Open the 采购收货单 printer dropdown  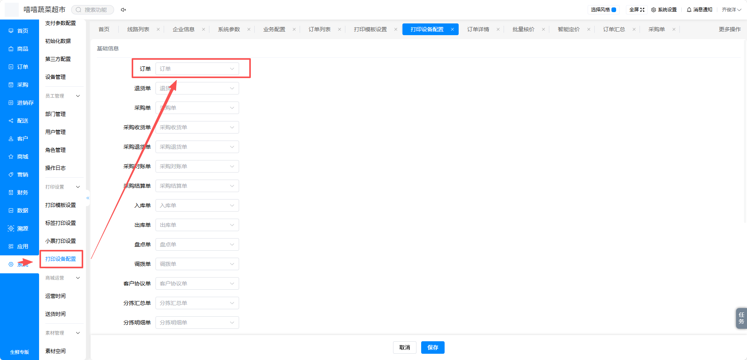[197, 127]
